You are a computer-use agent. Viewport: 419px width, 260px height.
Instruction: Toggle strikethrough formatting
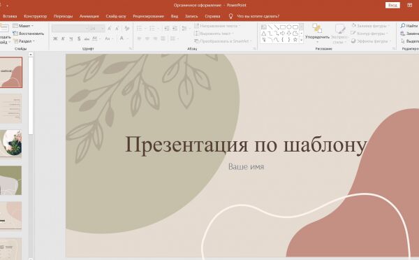click(x=87, y=38)
